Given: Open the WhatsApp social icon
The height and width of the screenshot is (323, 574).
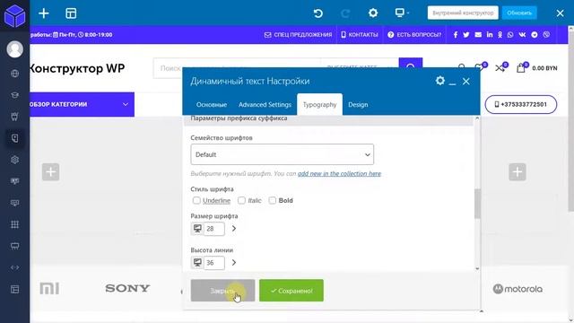Looking at the screenshot, I should pyautogui.click(x=510, y=35).
